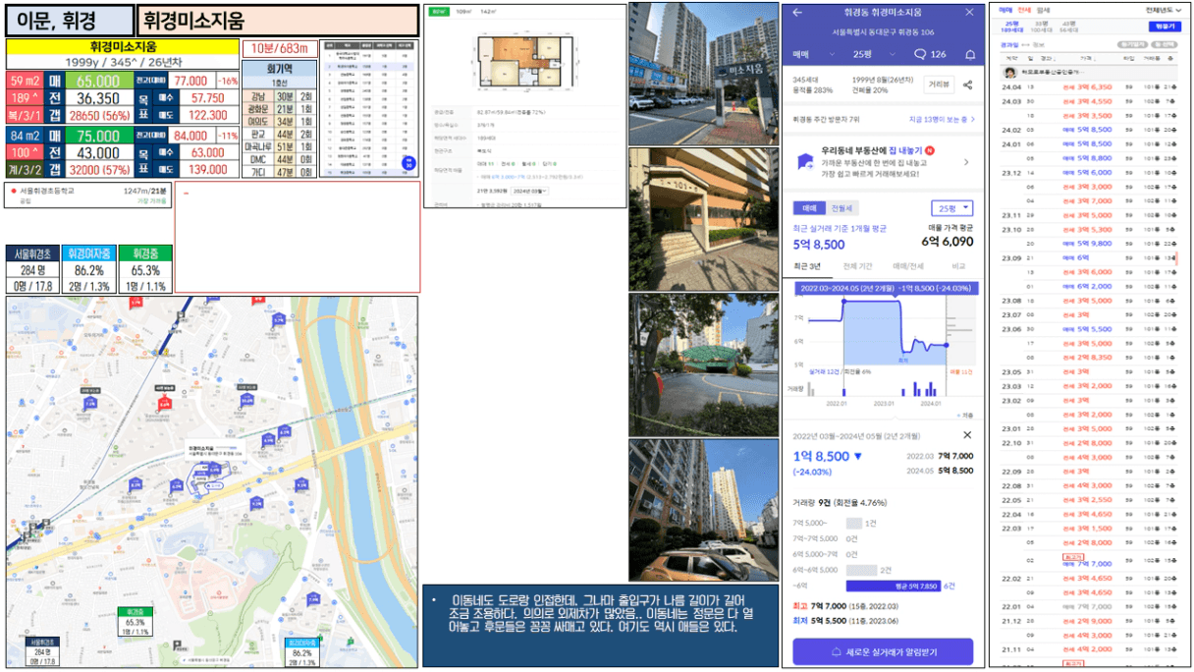This screenshot has width=1194, height=672.
Task: Select the 전체 기간 chart tab
Action: 857,266
